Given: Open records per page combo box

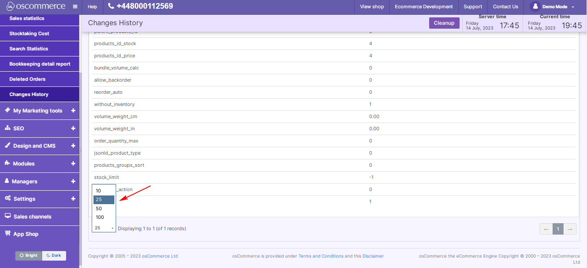Looking at the screenshot, I should [104, 228].
